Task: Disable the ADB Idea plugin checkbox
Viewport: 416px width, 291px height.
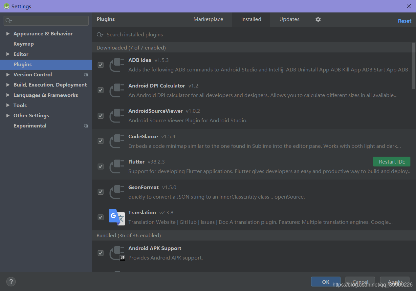Action: [x=100, y=65]
